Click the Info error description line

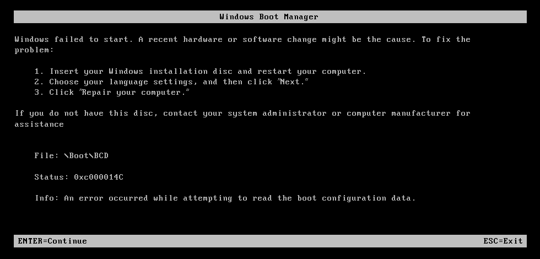click(x=225, y=198)
